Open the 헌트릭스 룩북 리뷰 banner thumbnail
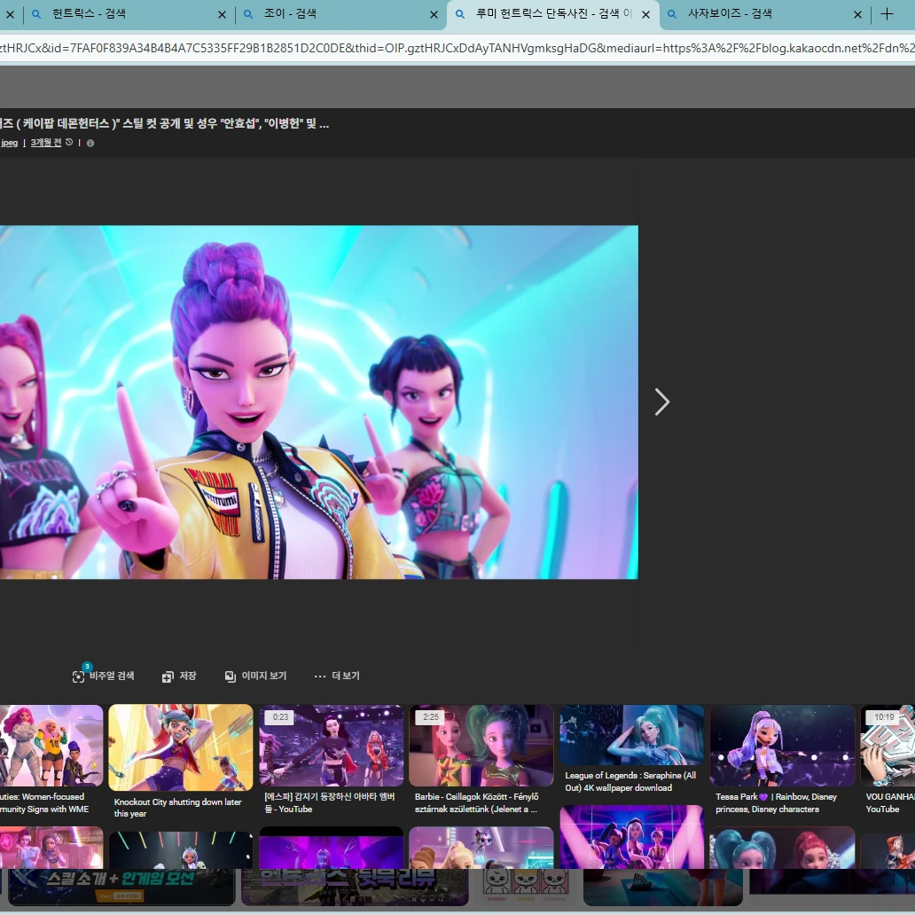 tap(355, 887)
